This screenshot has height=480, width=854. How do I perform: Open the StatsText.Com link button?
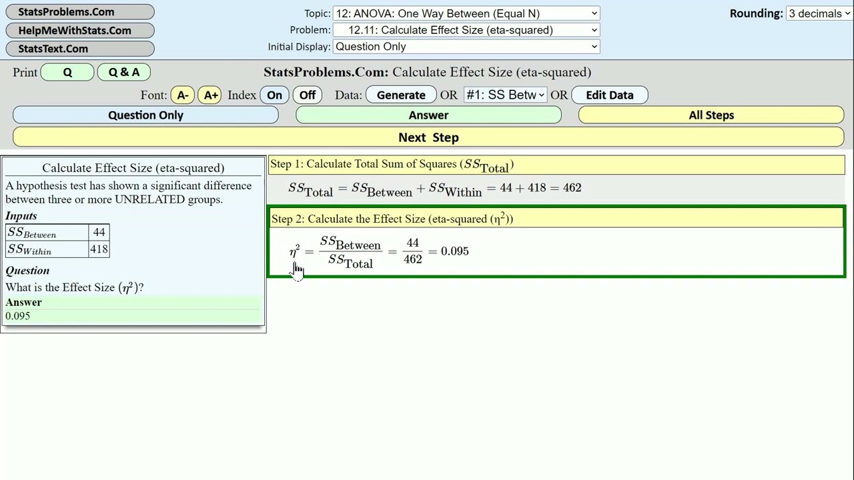pos(80,49)
